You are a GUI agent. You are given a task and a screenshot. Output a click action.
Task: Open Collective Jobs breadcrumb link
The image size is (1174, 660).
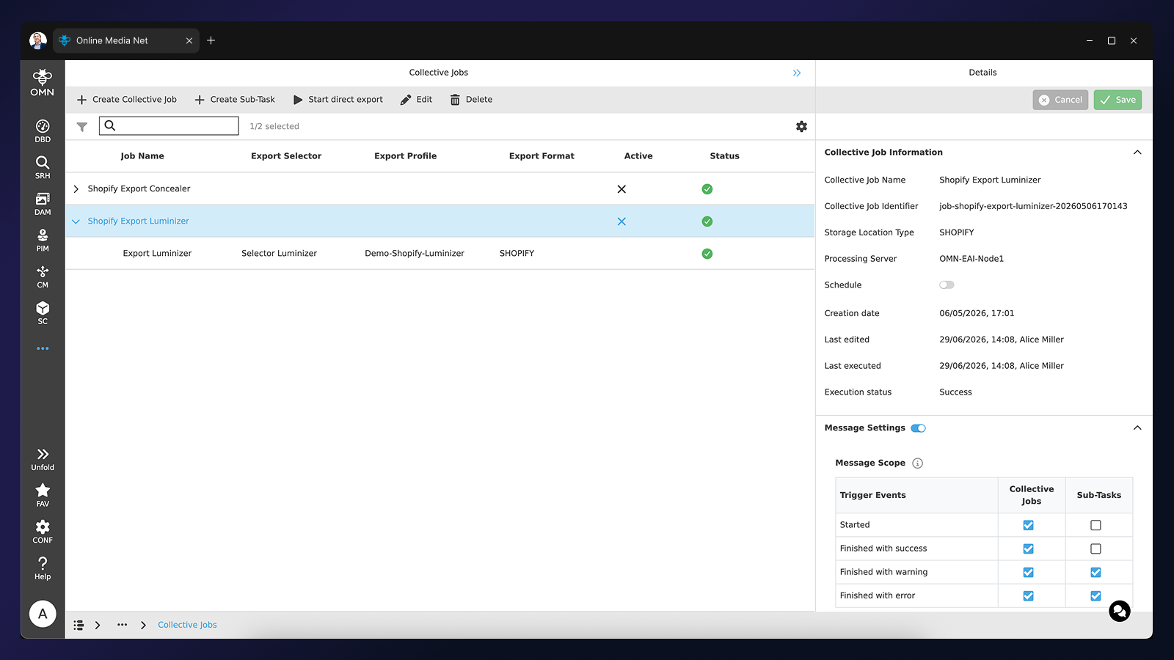tap(187, 625)
